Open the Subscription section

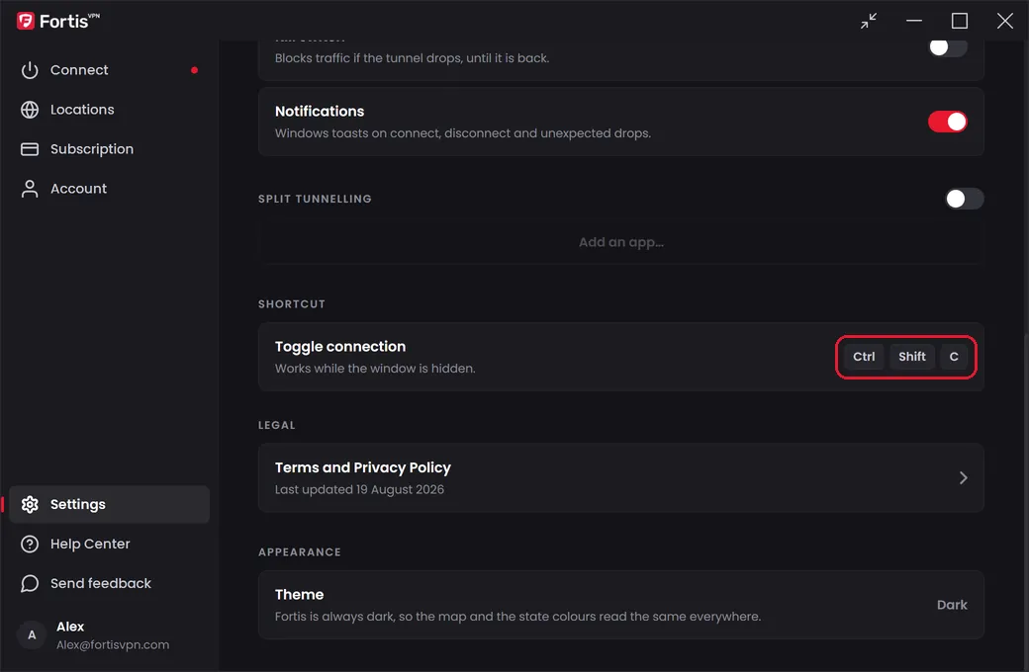(x=109, y=149)
